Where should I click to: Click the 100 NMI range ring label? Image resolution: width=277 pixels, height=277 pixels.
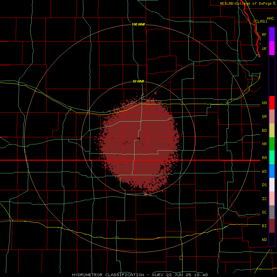point(138,24)
